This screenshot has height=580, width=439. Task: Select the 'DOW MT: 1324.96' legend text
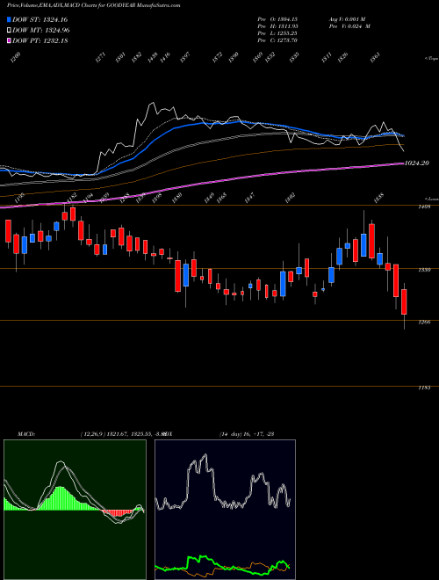click(41, 31)
